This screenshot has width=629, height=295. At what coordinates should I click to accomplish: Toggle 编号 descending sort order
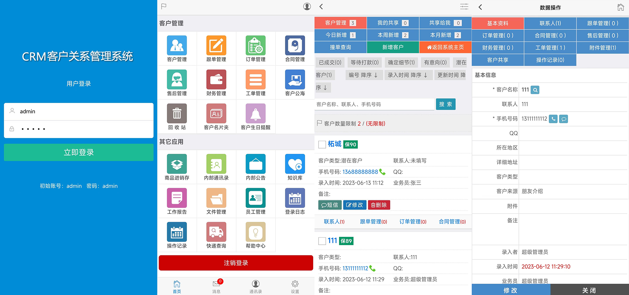coord(364,75)
